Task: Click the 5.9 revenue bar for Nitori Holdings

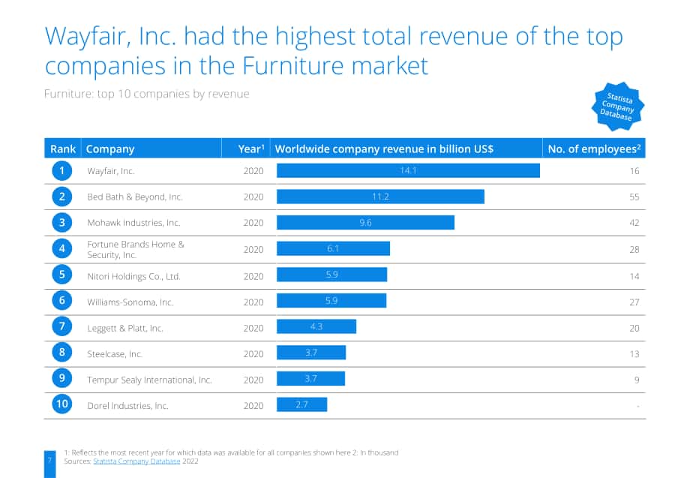Action: click(331, 274)
